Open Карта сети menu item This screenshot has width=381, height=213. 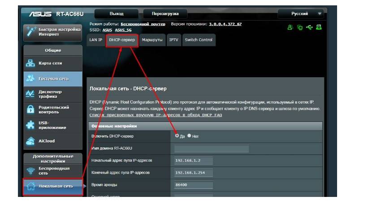[x=53, y=63]
